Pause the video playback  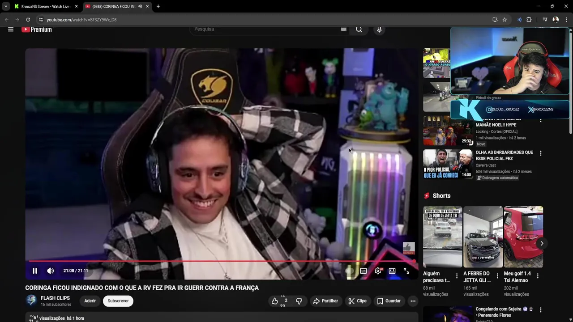35,271
